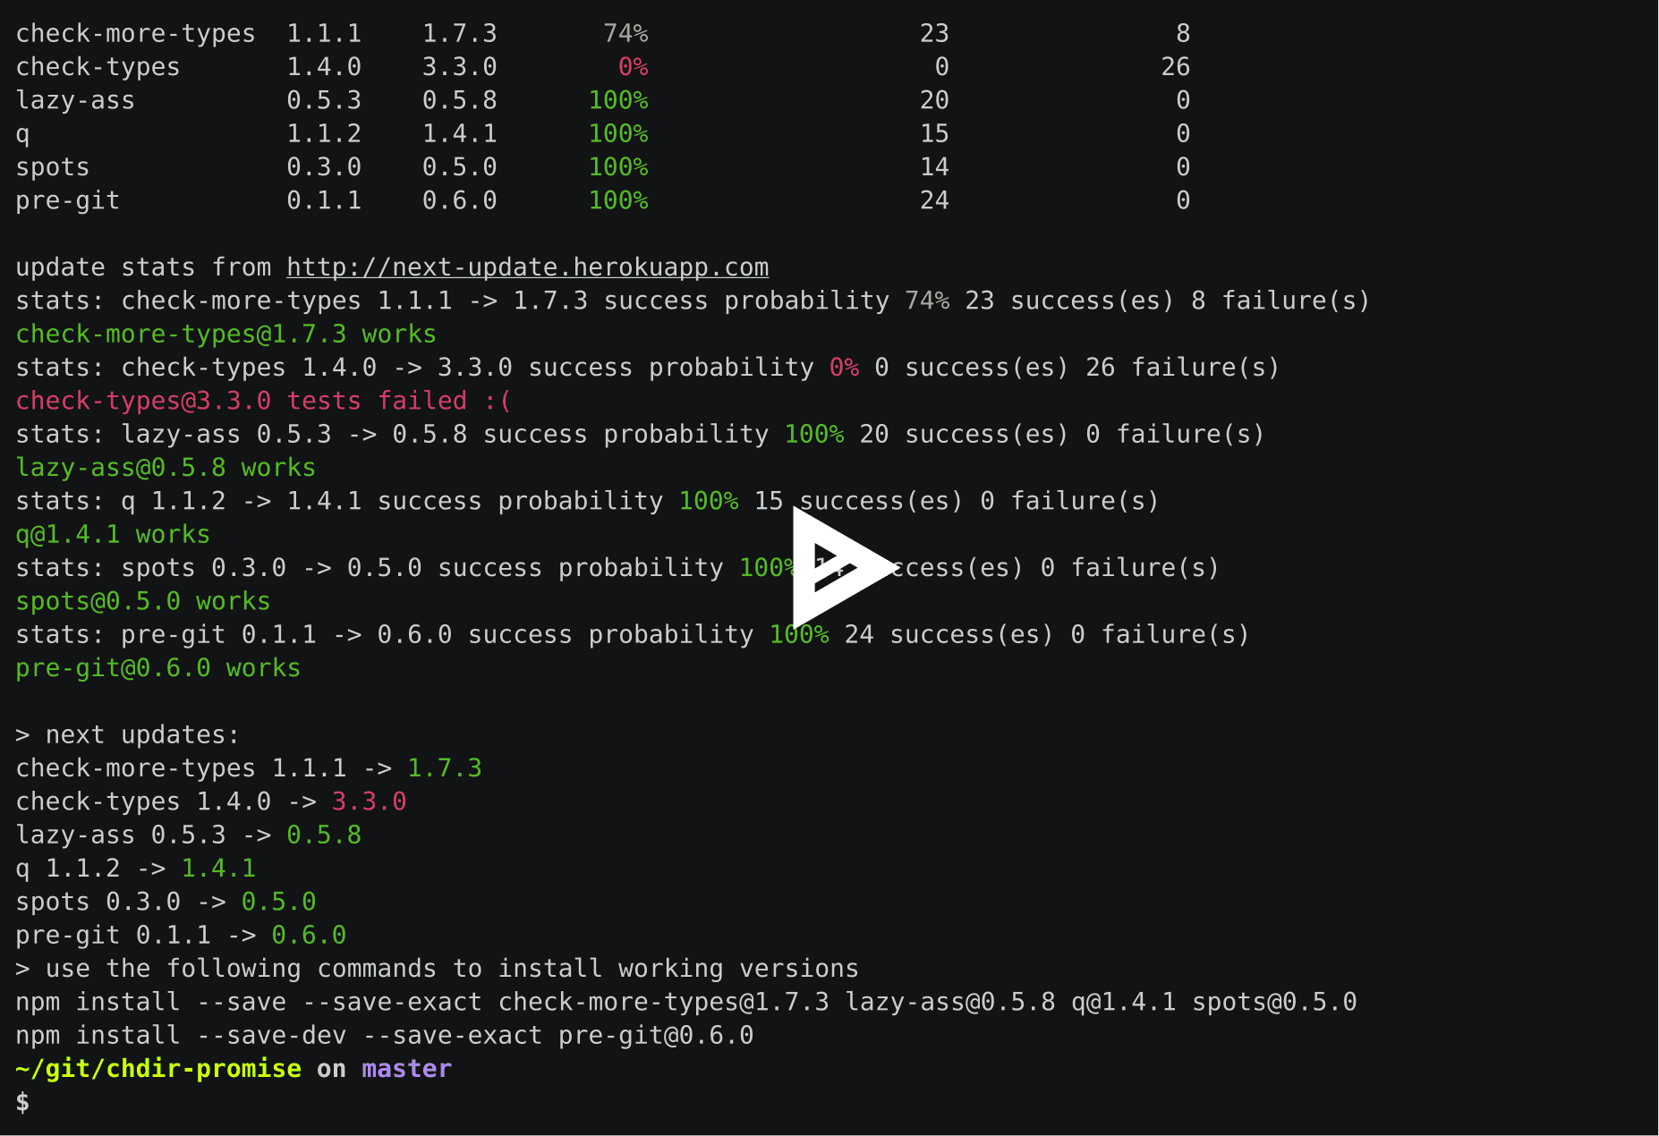Click the 'pre-git@0.6.0 works' line
Viewport: 1659px width, 1136px height.
[158, 668]
